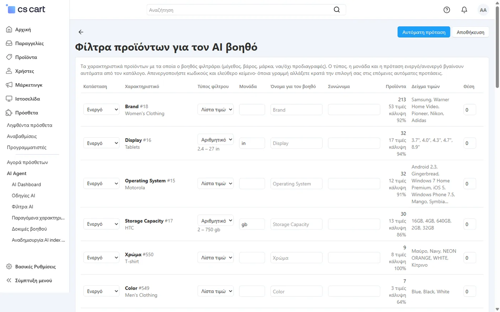Click the Αυτόματη πρόταση button
The height and width of the screenshot is (312, 500).
(424, 32)
